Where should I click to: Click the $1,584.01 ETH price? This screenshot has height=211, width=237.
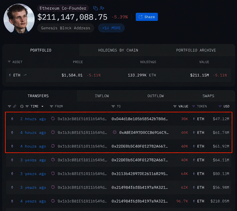tap(72, 75)
